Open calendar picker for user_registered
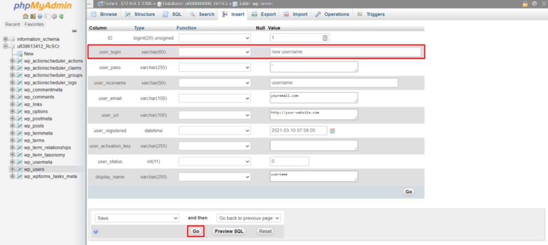The image size is (548, 245). click(x=332, y=131)
